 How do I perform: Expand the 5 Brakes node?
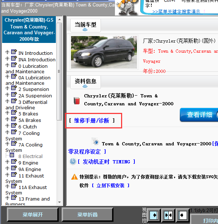point(7,113)
